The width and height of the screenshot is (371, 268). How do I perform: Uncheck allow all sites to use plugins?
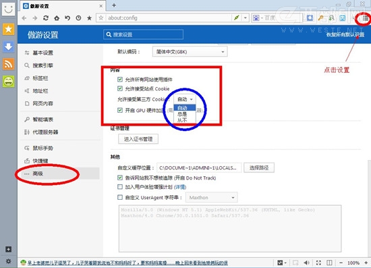pyautogui.click(x=120, y=79)
